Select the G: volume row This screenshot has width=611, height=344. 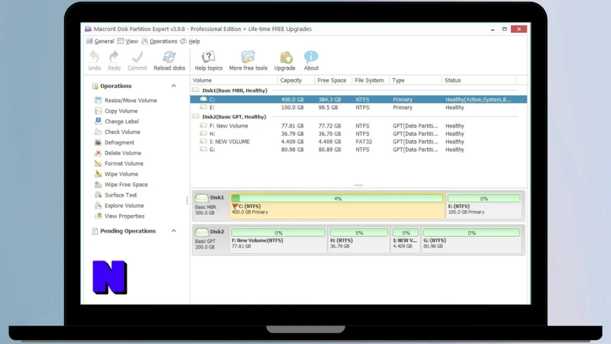tap(359, 149)
